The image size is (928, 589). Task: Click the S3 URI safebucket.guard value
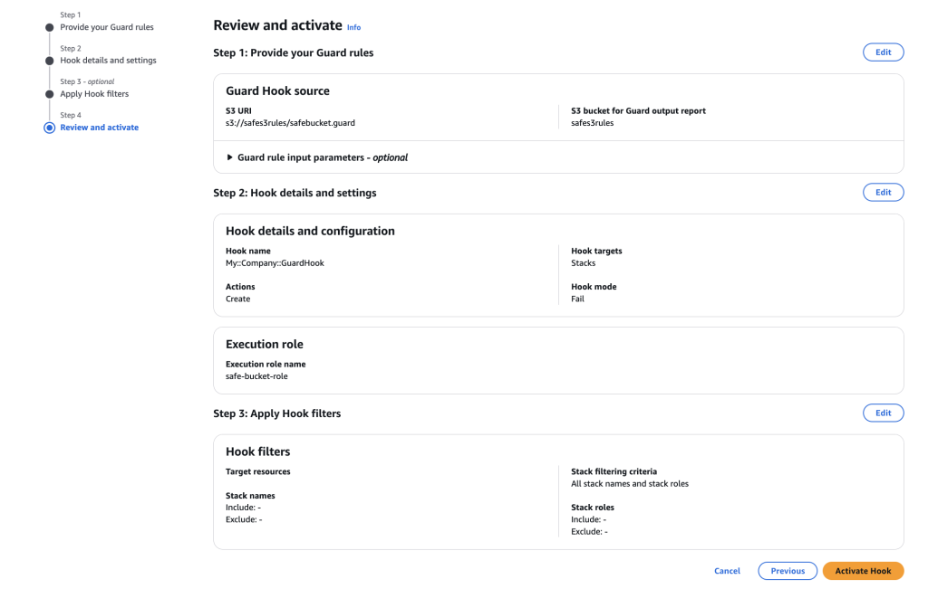290,122
